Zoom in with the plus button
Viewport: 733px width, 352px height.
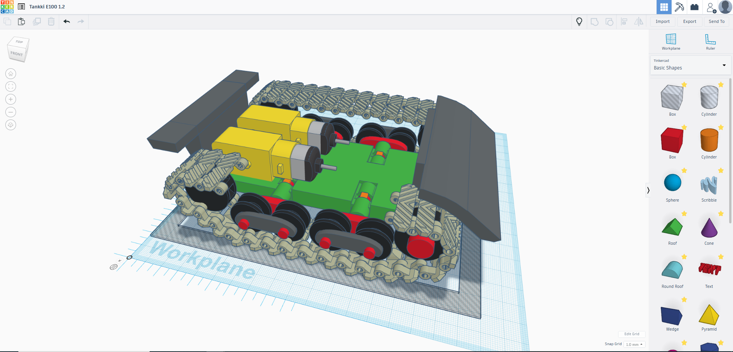click(11, 99)
